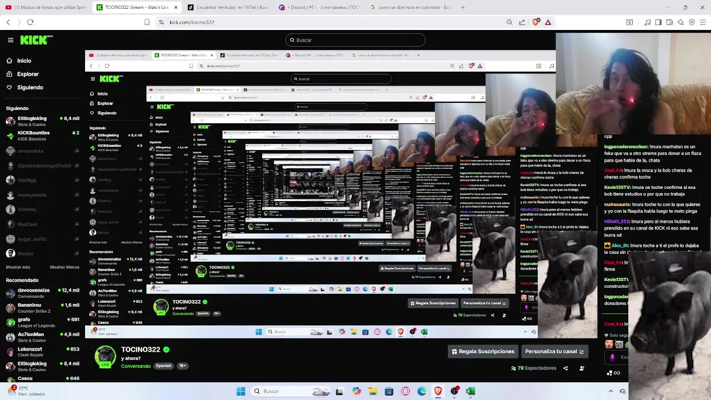Switch to TikTok 'emikukis' tab

tap(228, 7)
